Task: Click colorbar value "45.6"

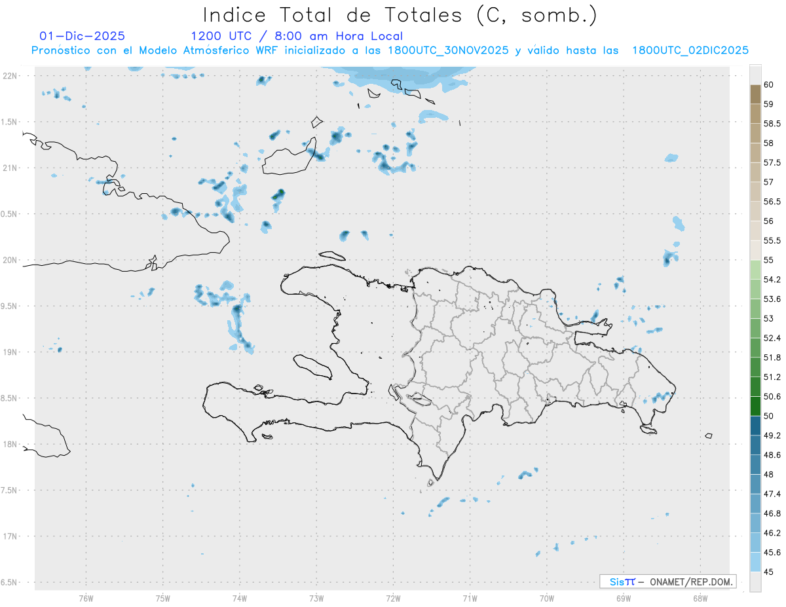Action: (x=772, y=552)
